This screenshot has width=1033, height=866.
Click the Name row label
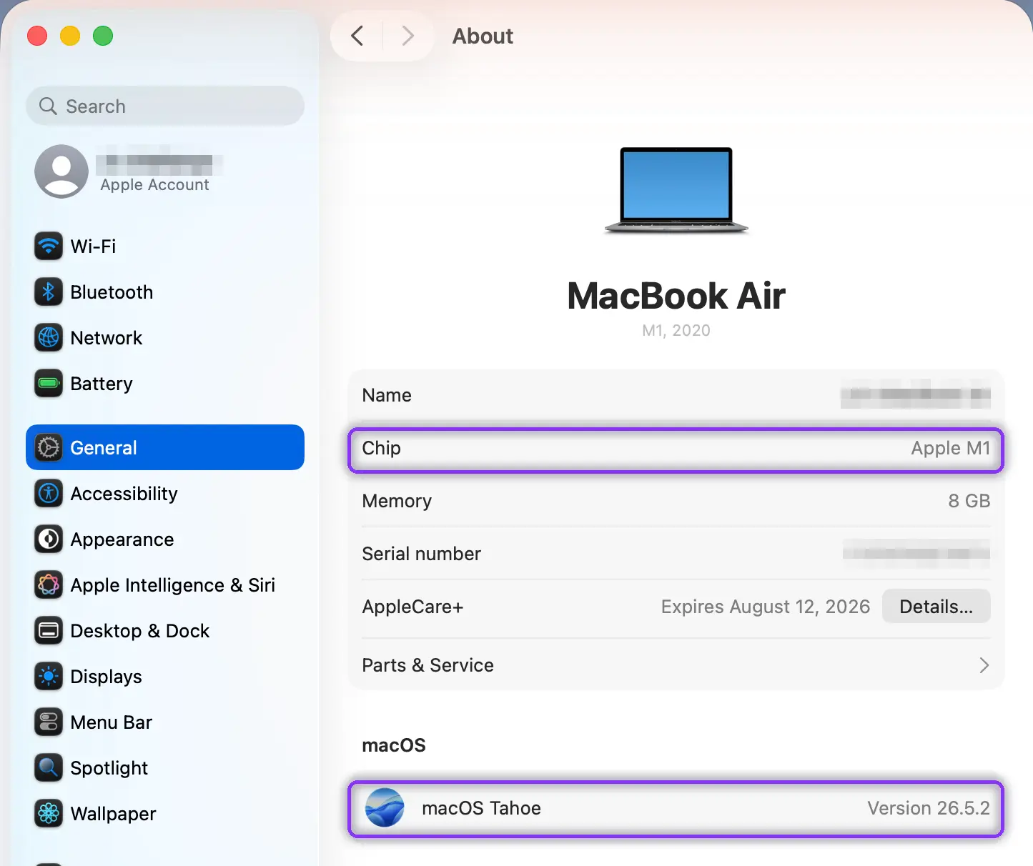pyautogui.click(x=387, y=395)
